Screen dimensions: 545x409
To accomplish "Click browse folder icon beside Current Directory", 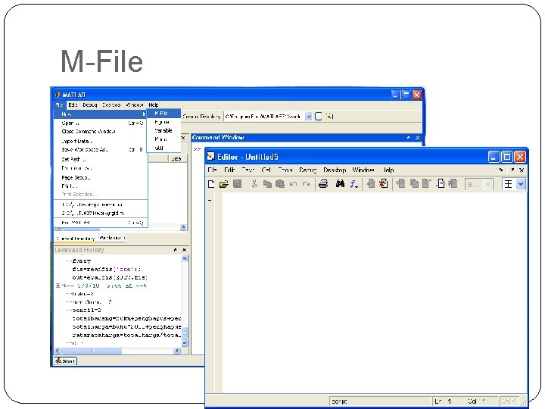I will tap(318, 116).
